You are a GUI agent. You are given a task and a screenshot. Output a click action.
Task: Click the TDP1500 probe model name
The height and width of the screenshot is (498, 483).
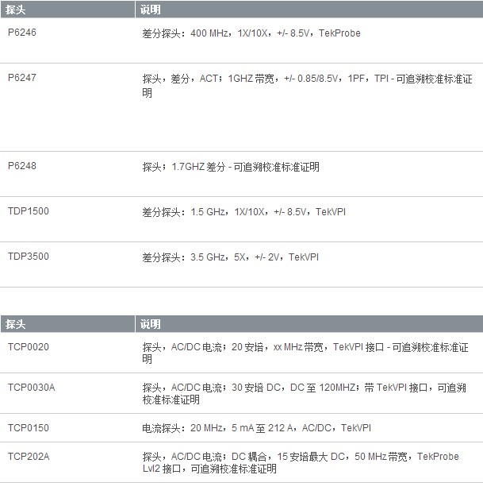pos(29,211)
